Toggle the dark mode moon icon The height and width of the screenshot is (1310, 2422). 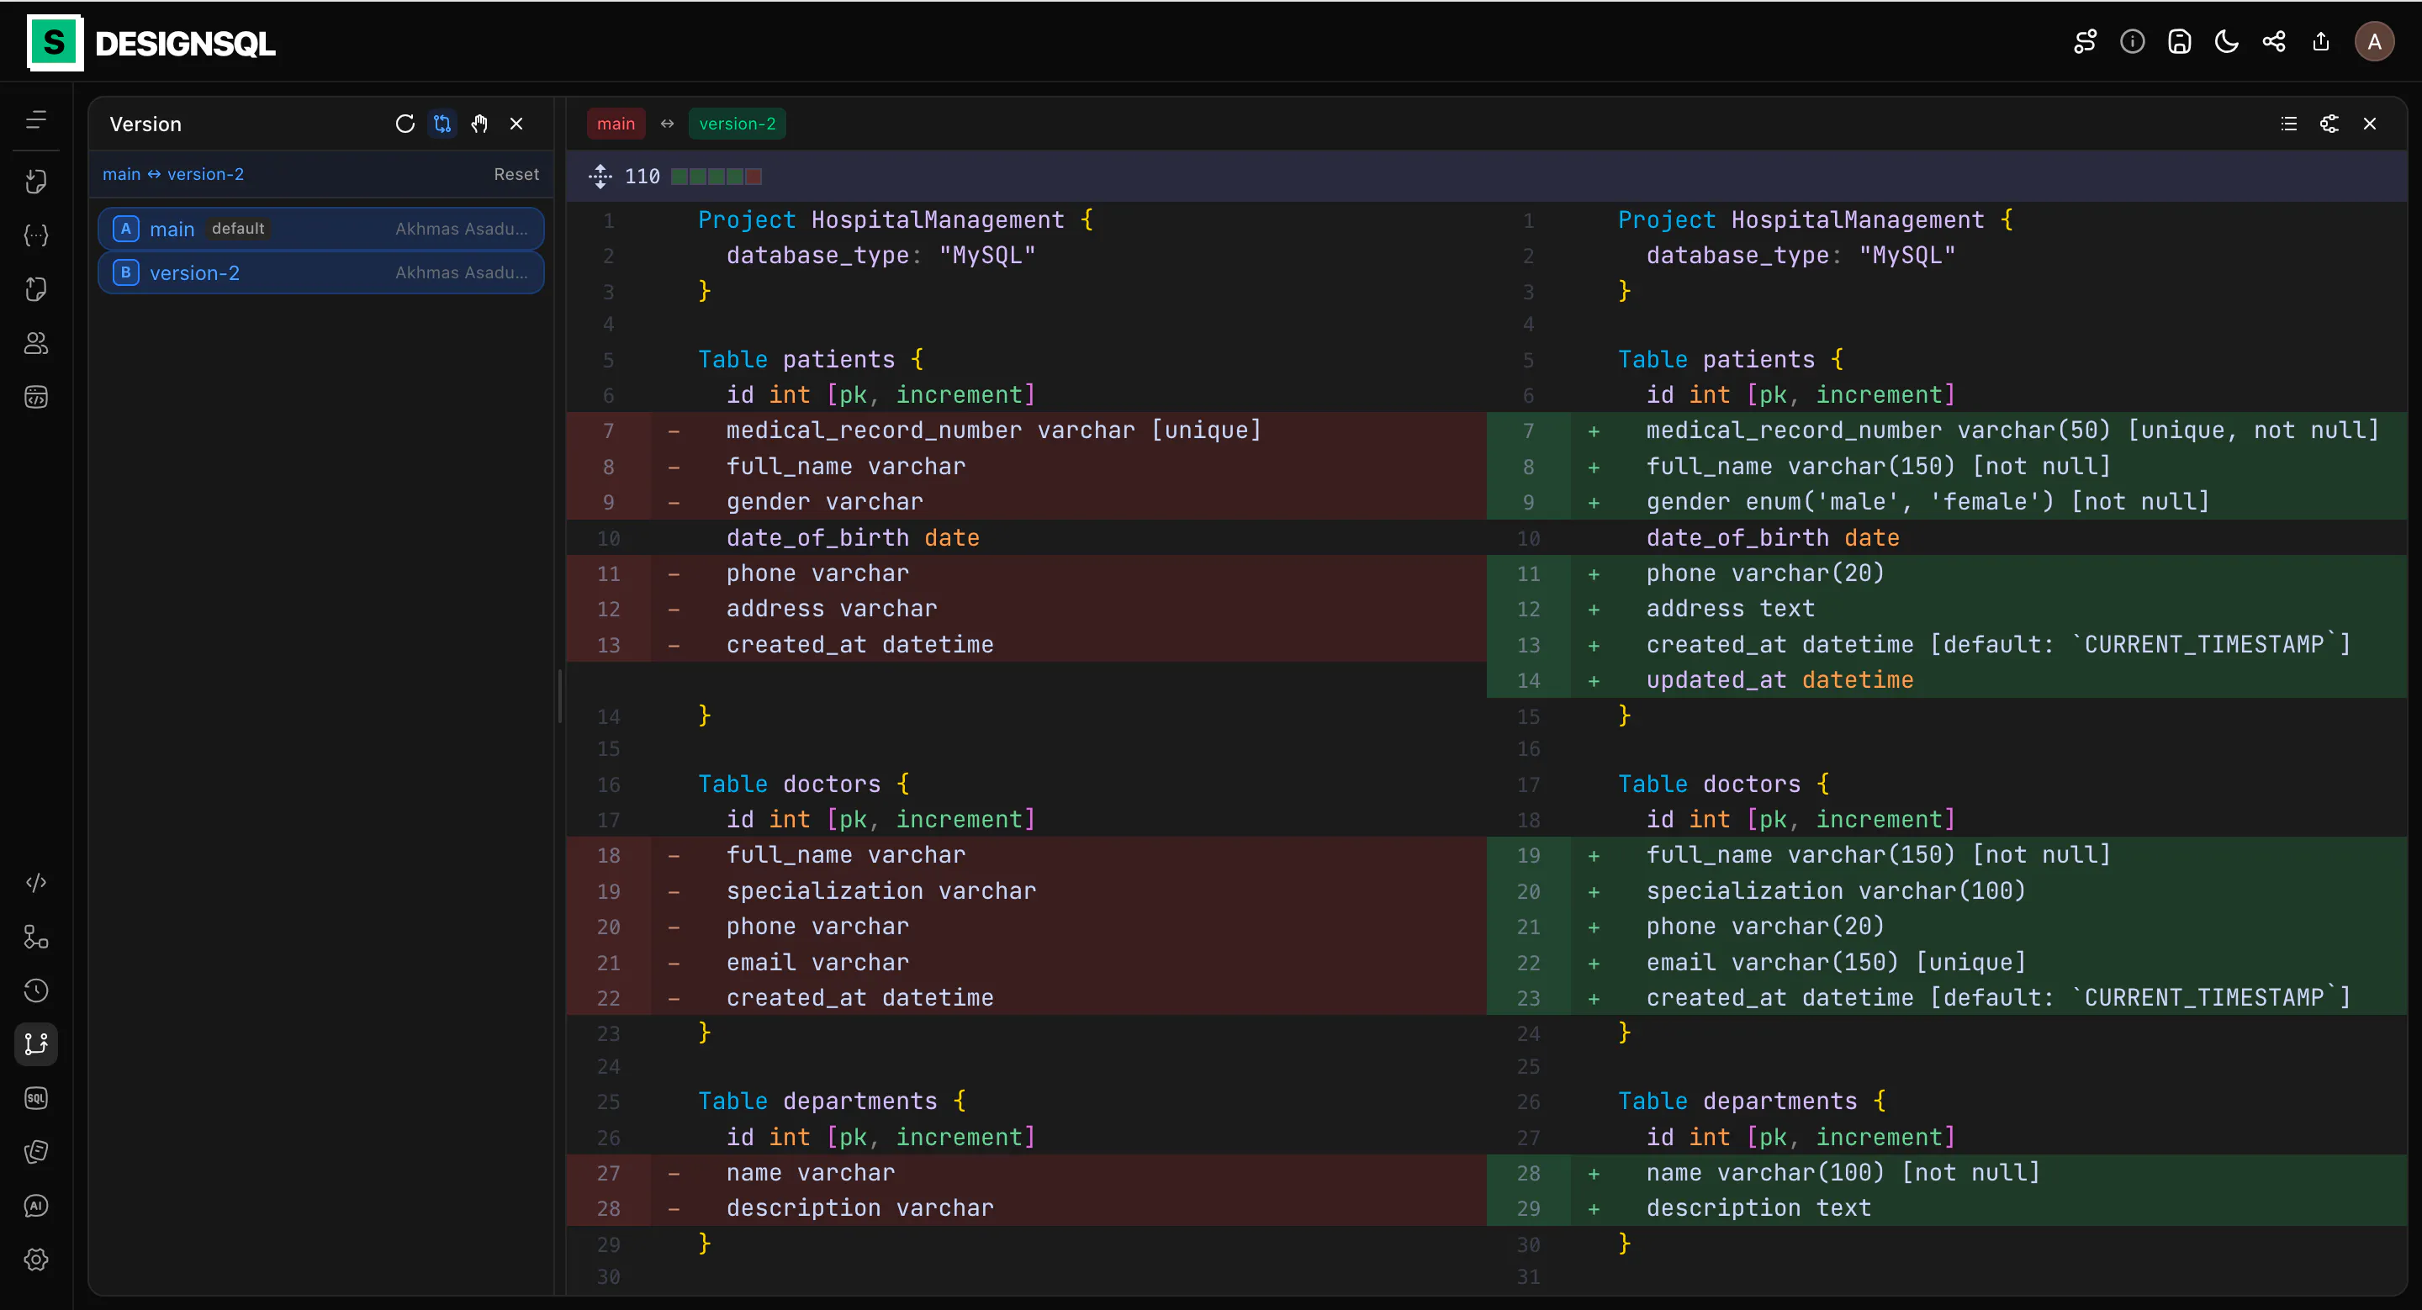tap(2226, 42)
